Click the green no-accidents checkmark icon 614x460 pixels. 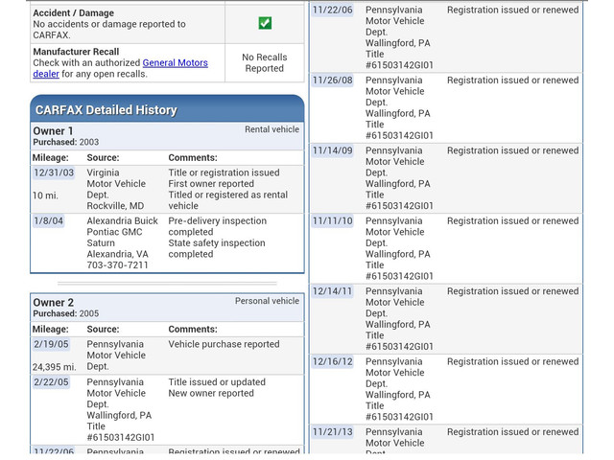click(265, 22)
